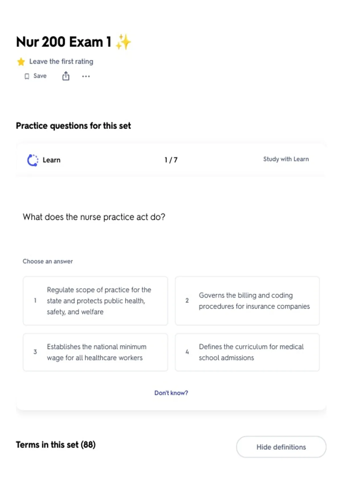Click Leave the first rating link
This screenshot has height=485, width=342.
(x=61, y=62)
